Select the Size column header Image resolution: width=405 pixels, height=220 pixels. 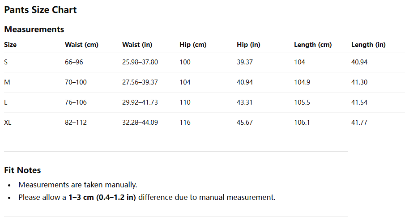pos(10,45)
